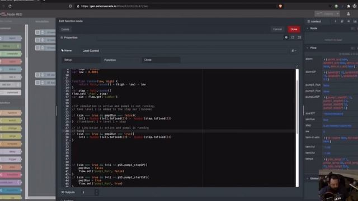Expand the alarmSP variable value
Screen dimensions: 358x201
tap(324, 72)
